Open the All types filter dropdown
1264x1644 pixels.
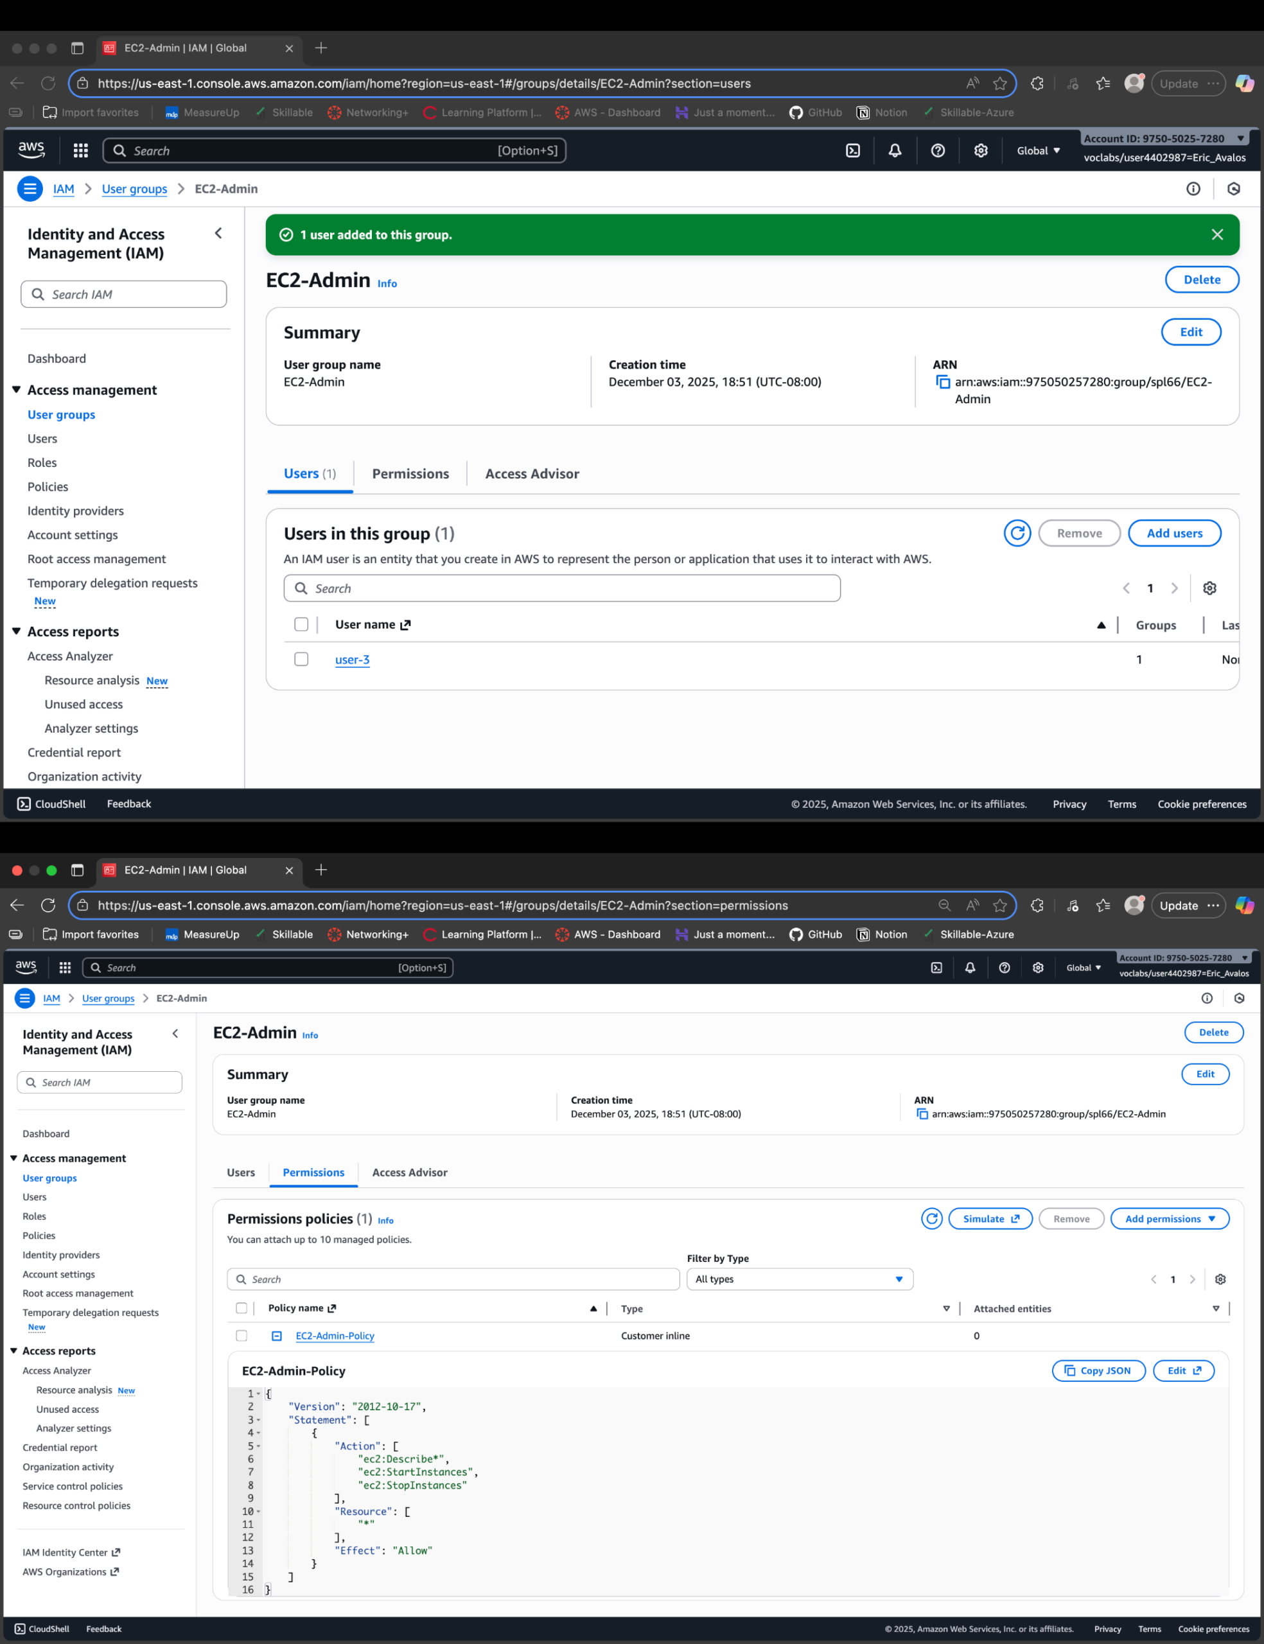coord(799,1279)
